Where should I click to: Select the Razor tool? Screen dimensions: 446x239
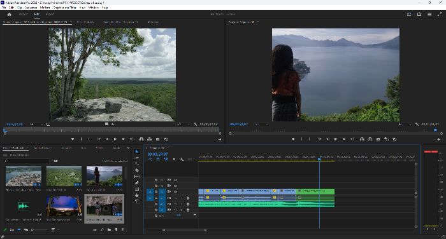click(x=137, y=170)
